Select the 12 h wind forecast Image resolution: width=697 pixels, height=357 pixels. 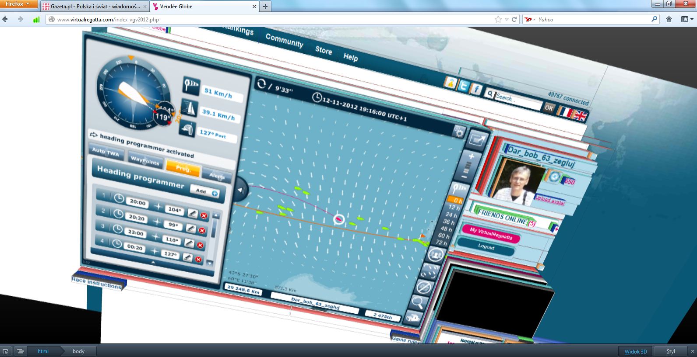452,208
